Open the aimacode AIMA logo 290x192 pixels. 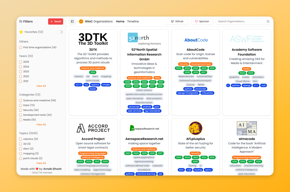(247, 128)
